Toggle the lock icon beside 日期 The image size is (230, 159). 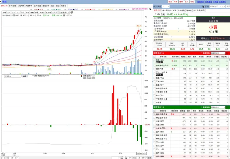click(203, 7)
